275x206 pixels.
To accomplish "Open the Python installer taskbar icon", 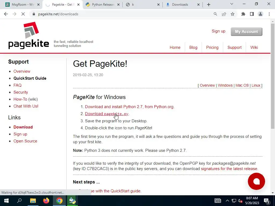I will 72,201.
